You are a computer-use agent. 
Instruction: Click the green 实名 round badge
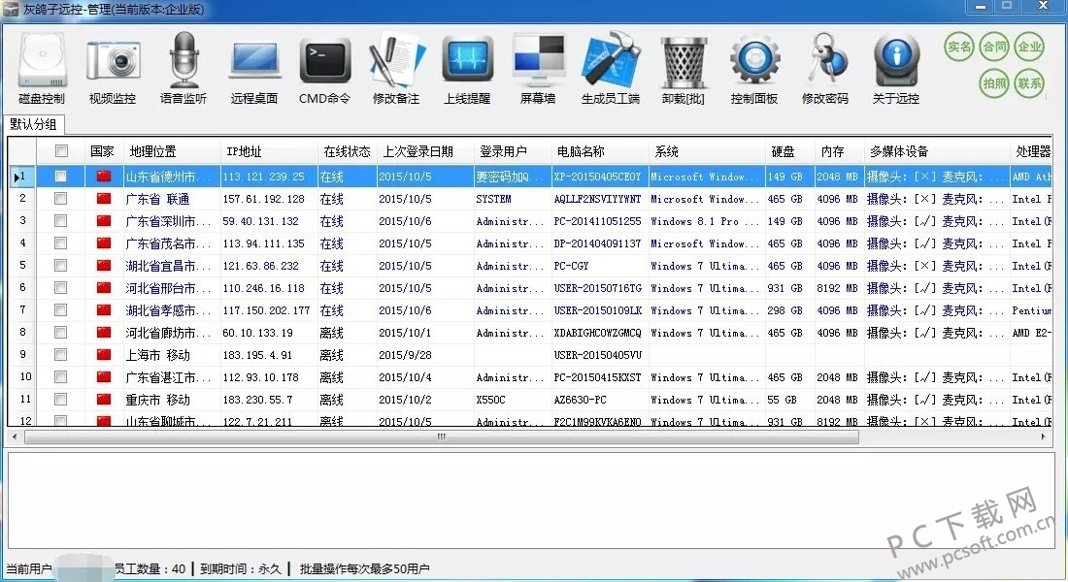tap(959, 47)
